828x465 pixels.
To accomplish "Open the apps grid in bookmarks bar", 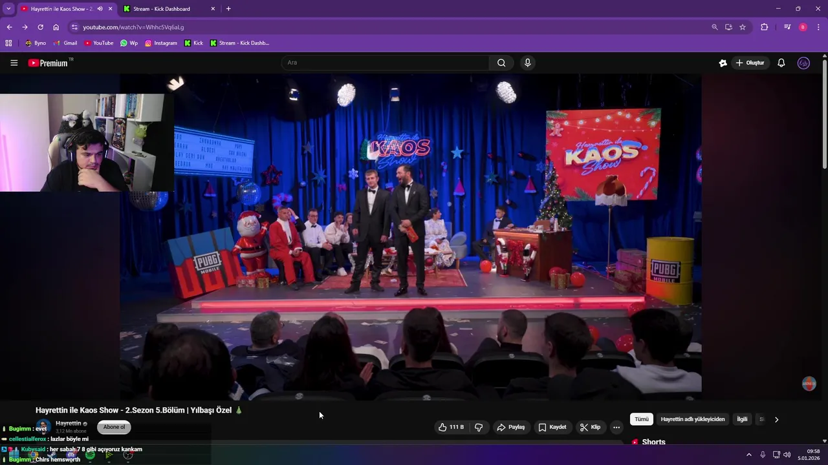I will click(x=8, y=43).
